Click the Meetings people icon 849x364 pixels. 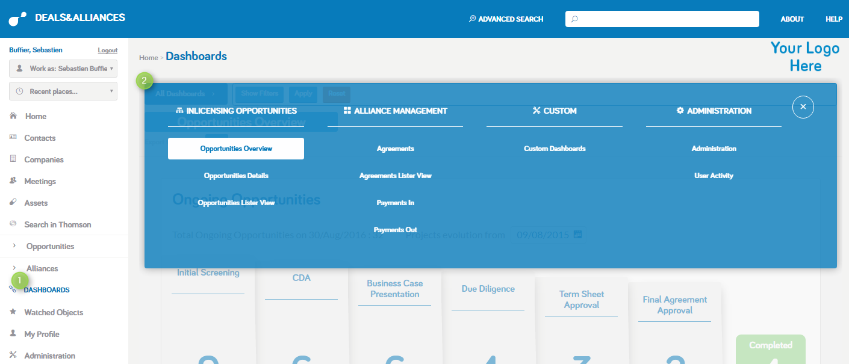pos(13,180)
